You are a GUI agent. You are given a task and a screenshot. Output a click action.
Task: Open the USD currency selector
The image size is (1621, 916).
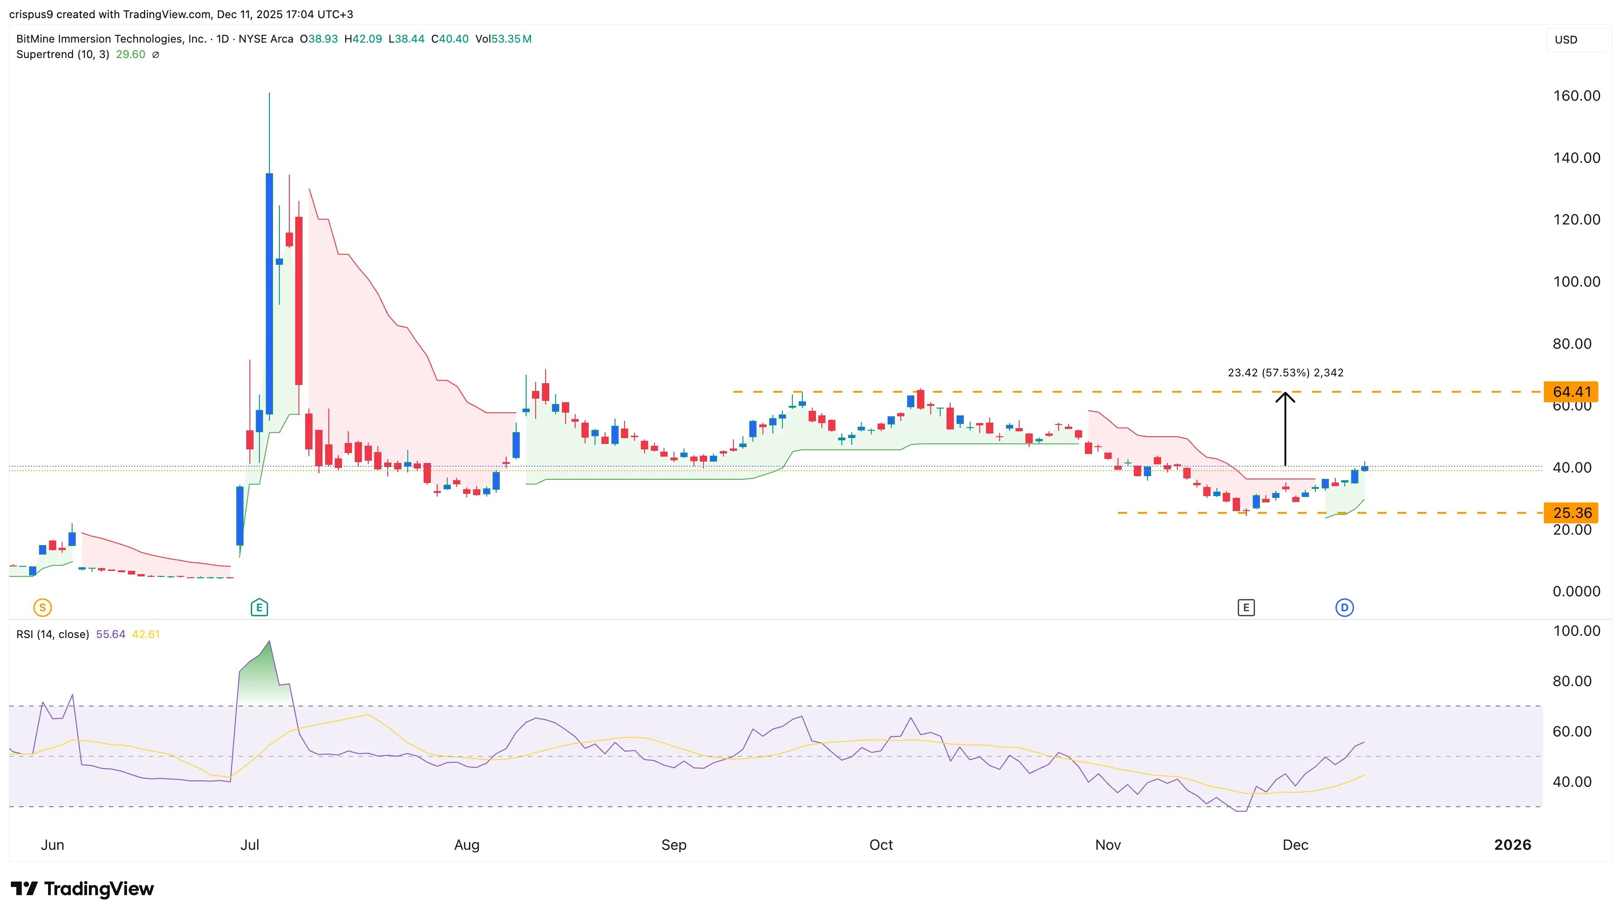point(1565,39)
